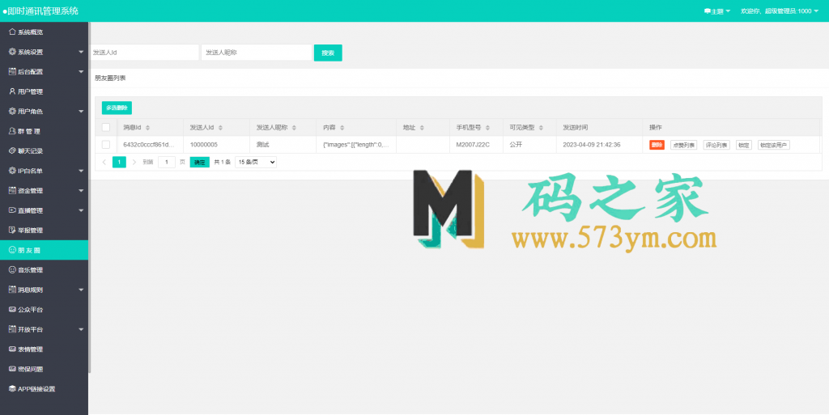
Task: Expand the 资金管理 submenu arrow
Action: point(81,191)
